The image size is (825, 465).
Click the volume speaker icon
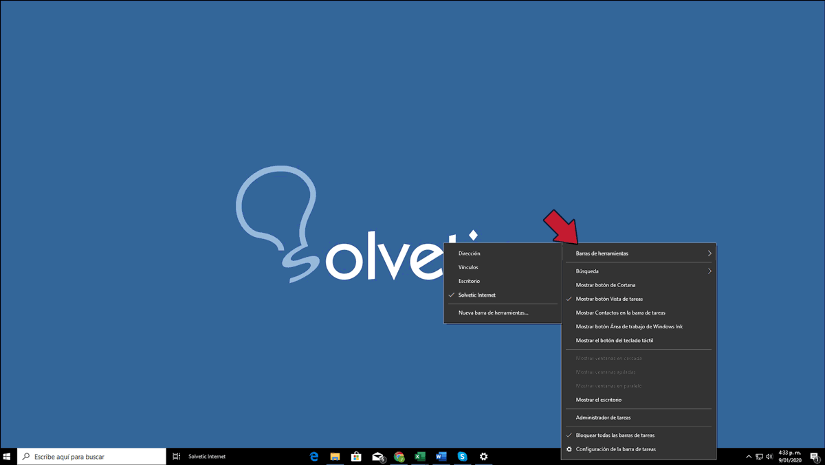coord(769,456)
